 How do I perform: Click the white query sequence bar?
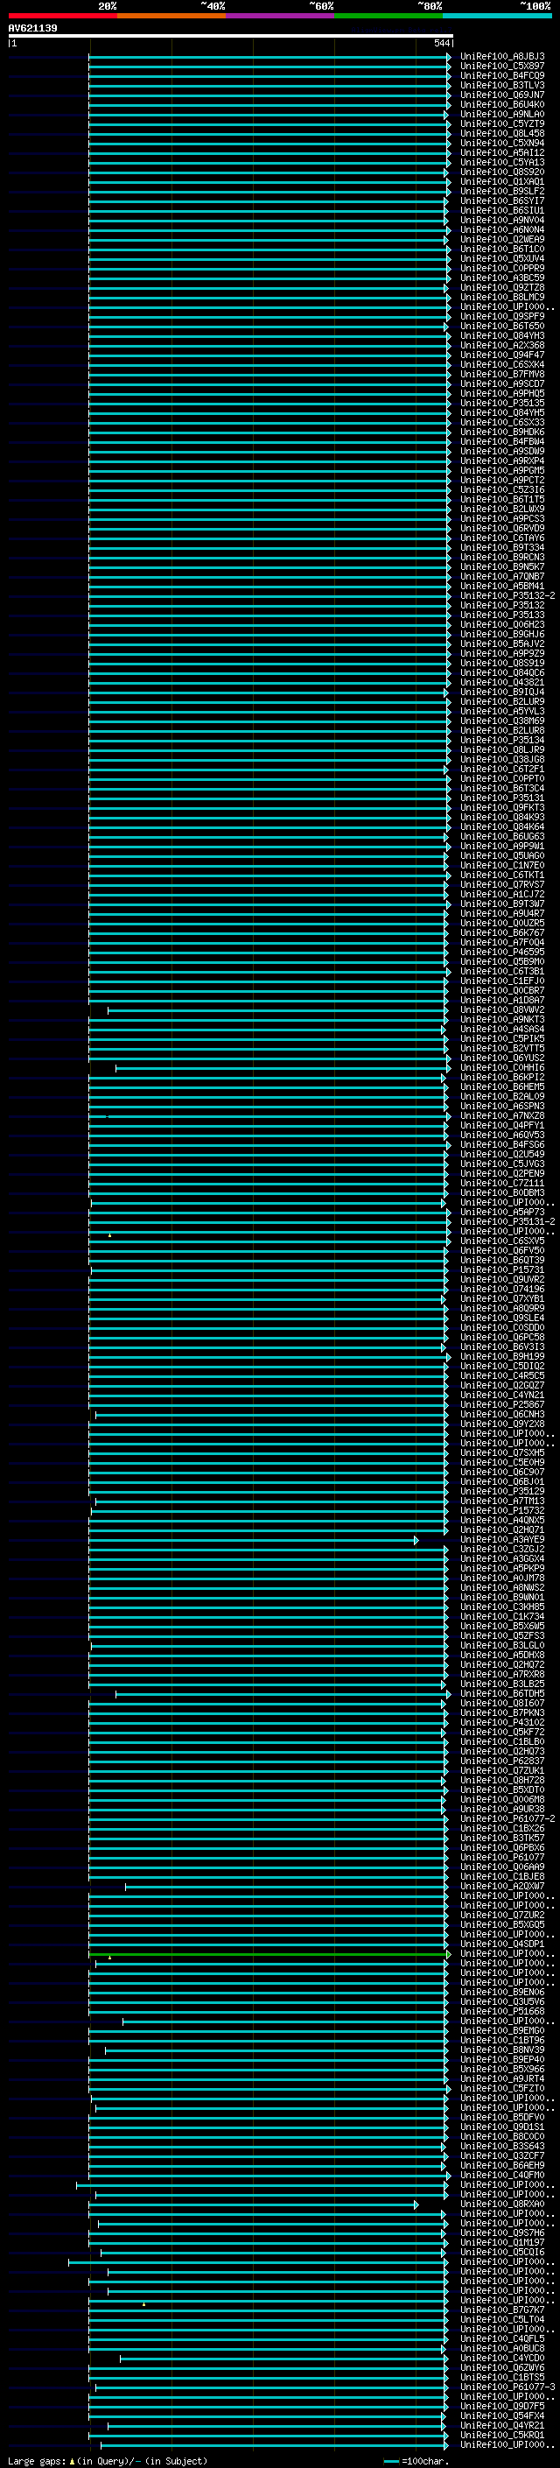231,35
